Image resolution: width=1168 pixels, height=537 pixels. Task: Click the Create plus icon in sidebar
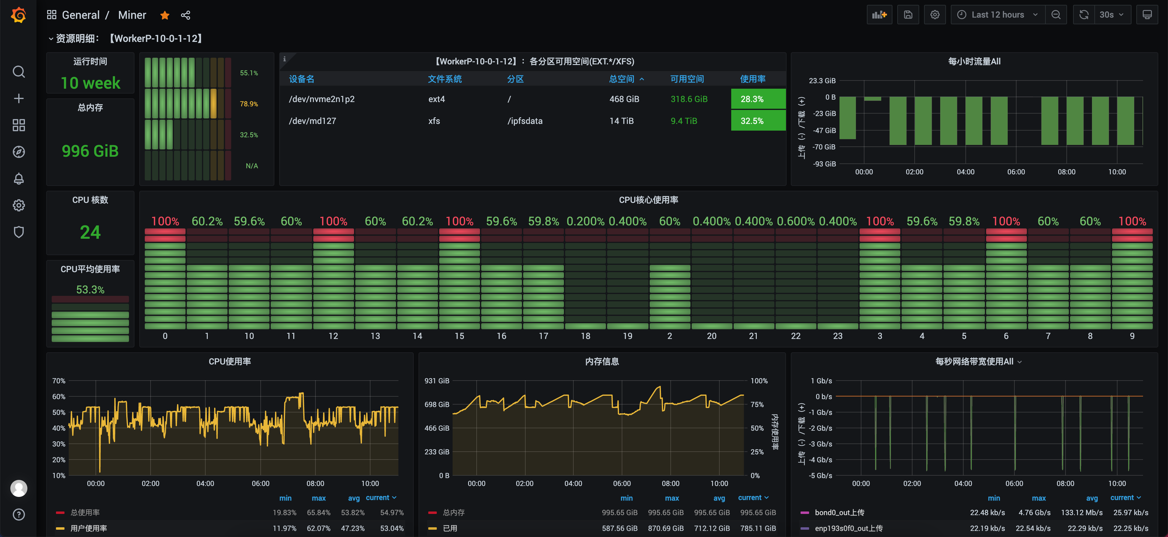pyautogui.click(x=19, y=98)
